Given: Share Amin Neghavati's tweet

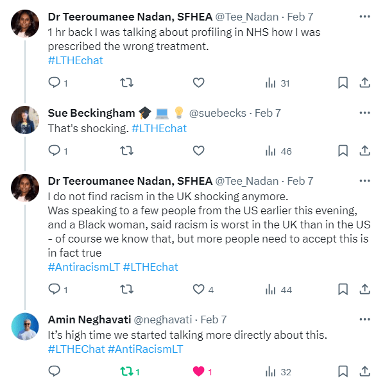Looking at the screenshot, I should point(364,371).
